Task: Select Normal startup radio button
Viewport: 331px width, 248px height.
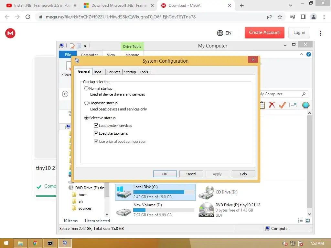Action: point(86,88)
